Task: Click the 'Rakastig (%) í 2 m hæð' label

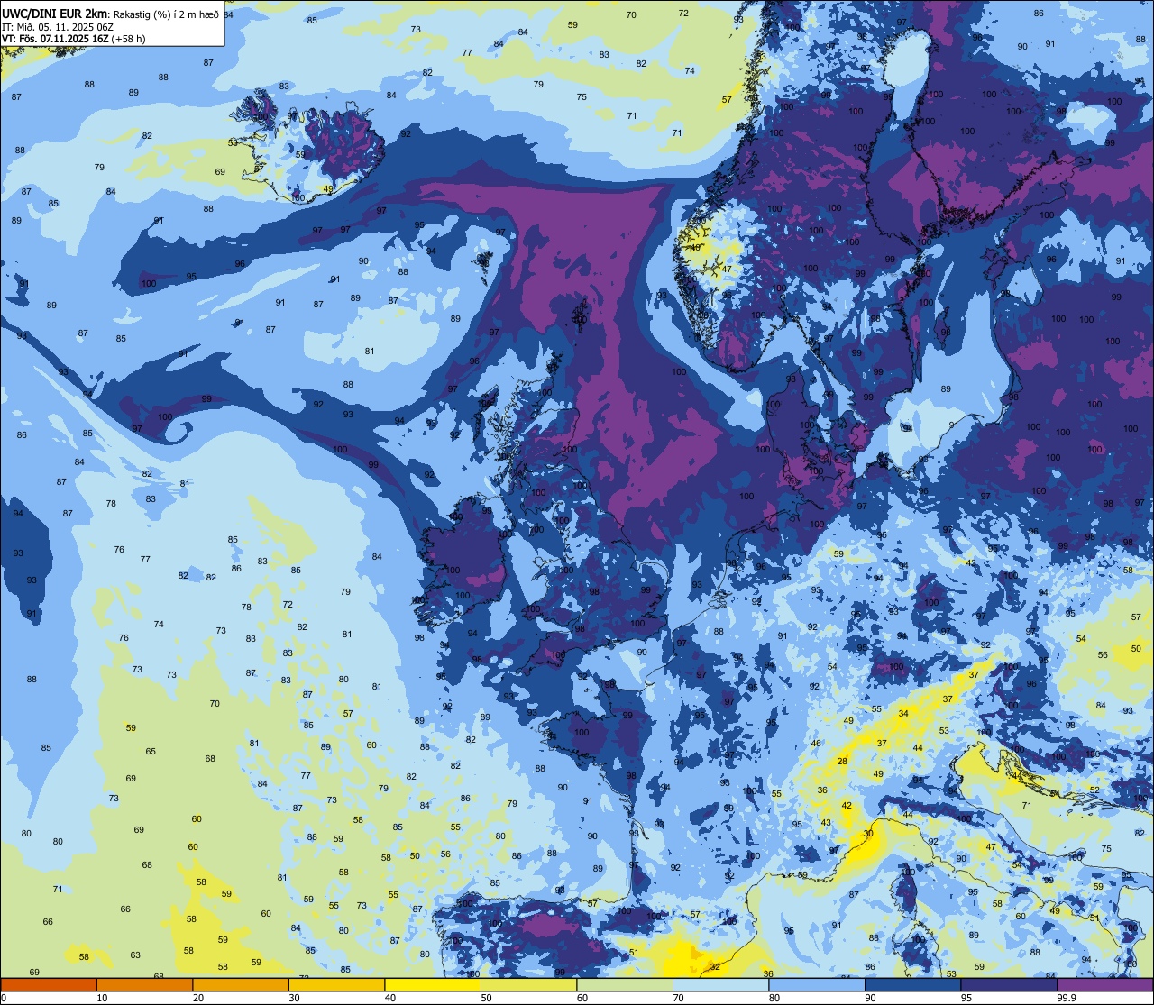Action: [x=167, y=14]
